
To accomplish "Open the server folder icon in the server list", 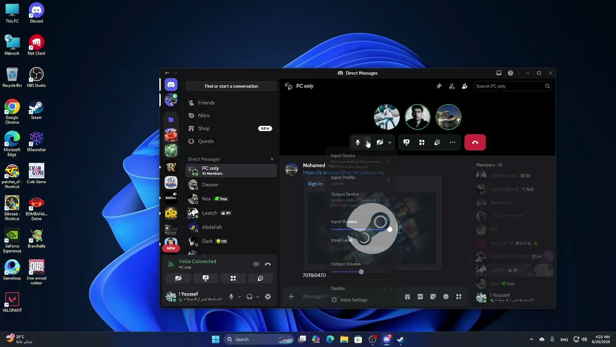I will point(171,120).
